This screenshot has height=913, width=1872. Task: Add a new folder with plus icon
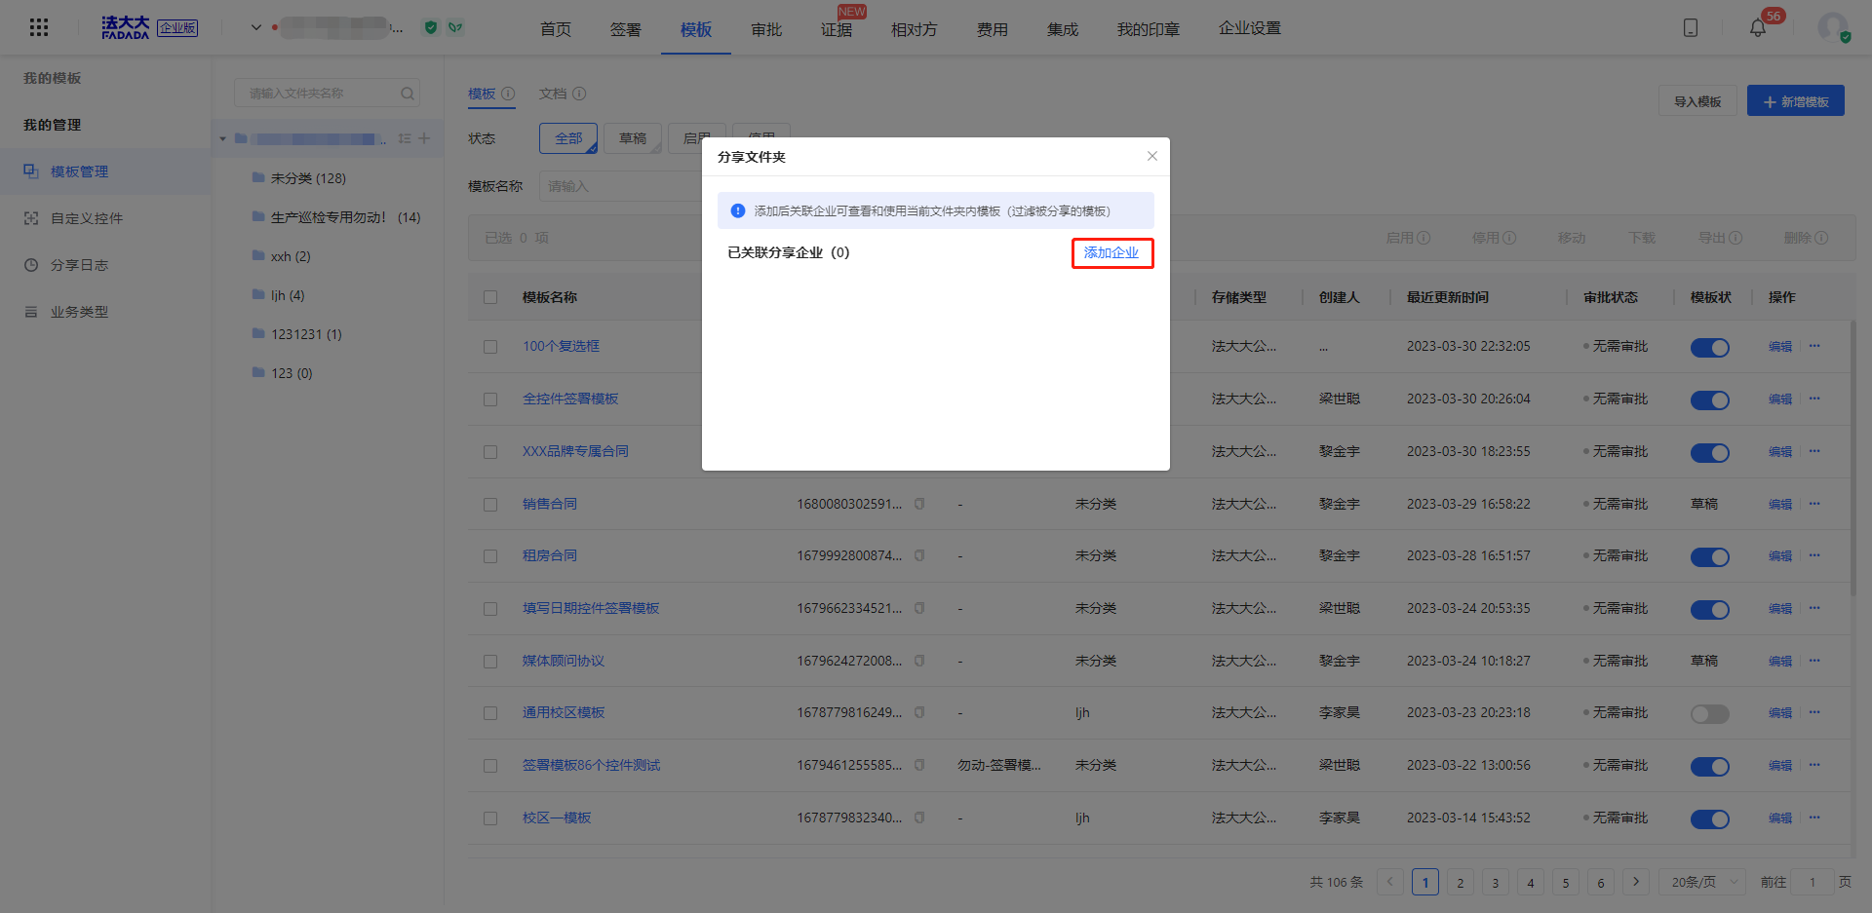coord(424,138)
